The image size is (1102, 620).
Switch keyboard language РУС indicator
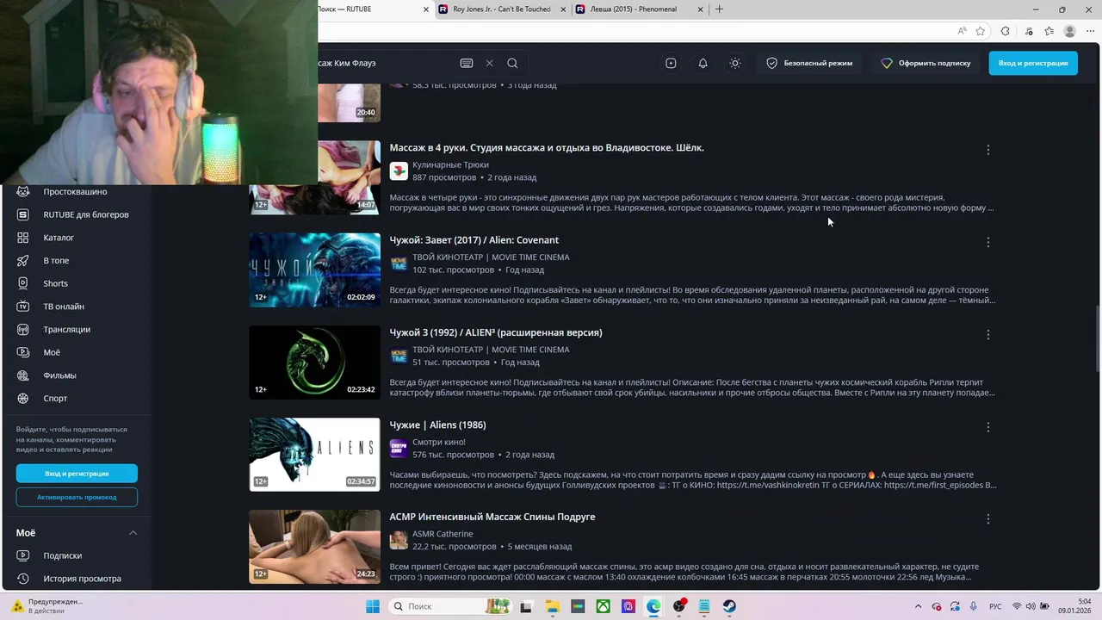pyautogui.click(x=995, y=606)
